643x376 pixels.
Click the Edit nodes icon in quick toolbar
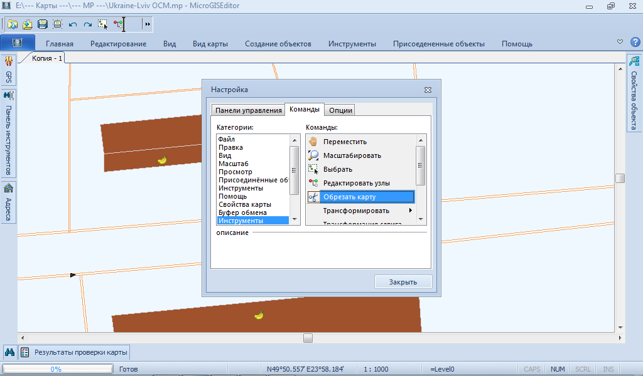[x=118, y=24]
